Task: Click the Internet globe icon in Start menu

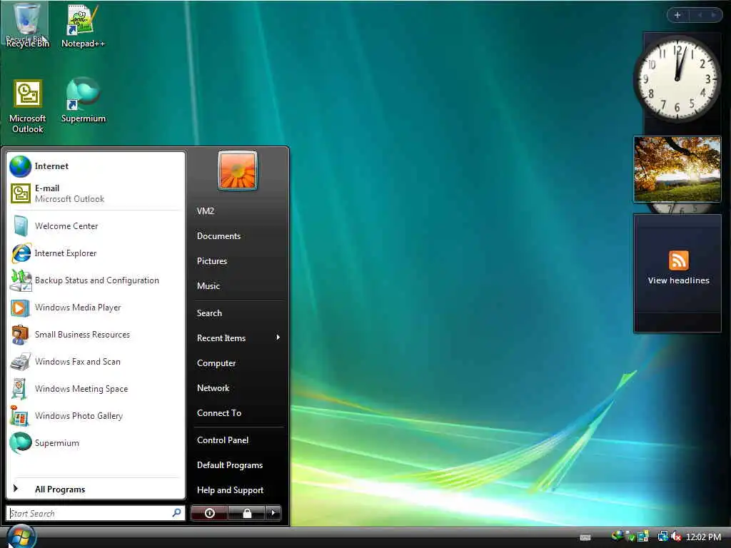Action: coord(21,166)
